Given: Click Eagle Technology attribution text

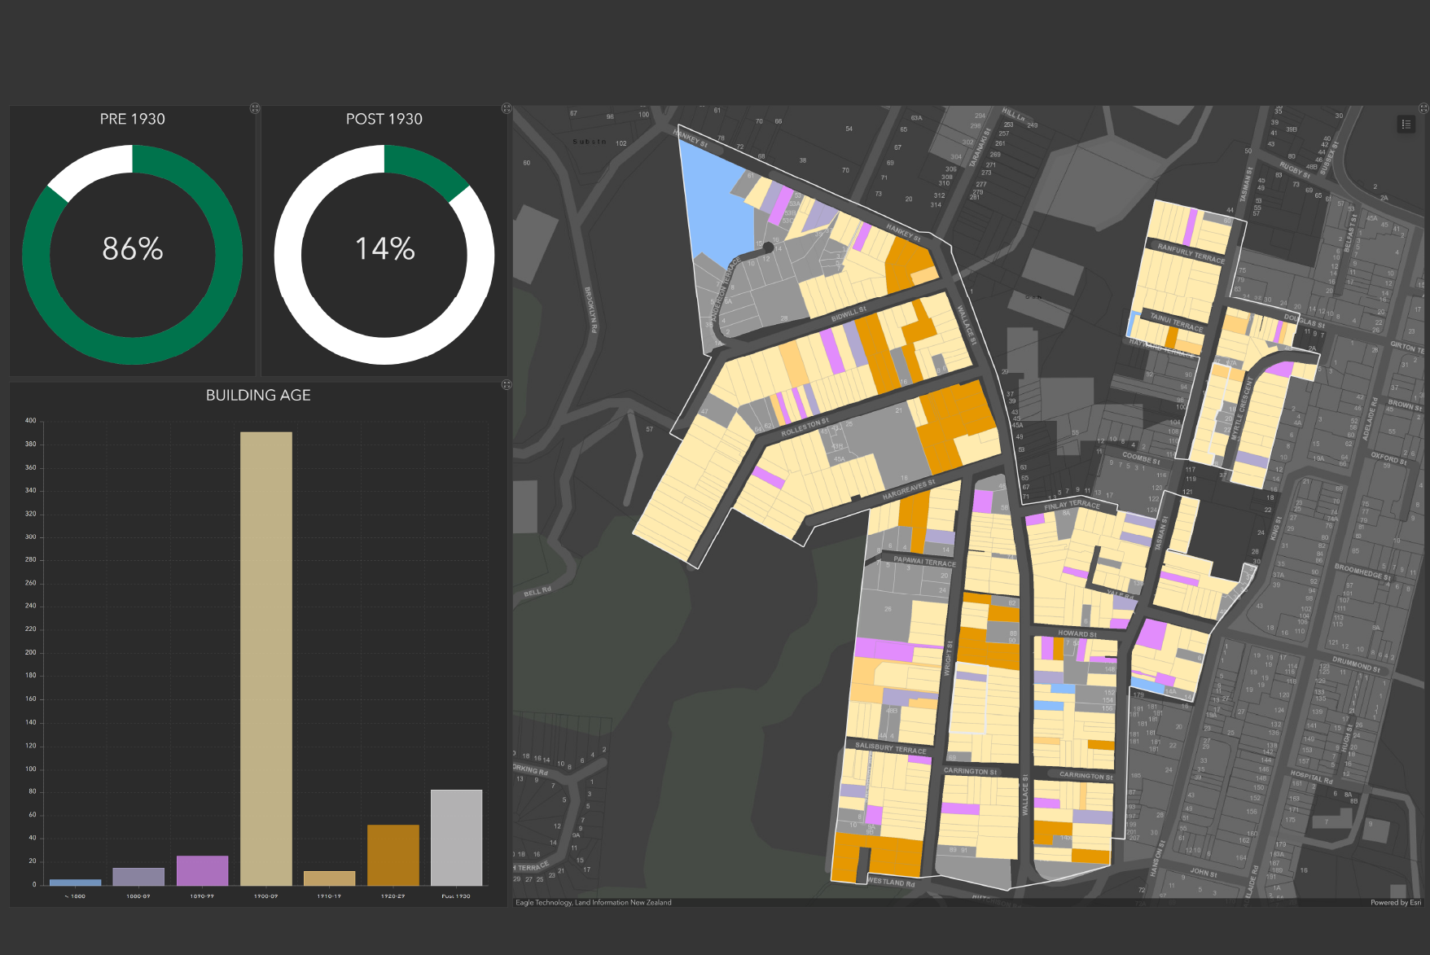Looking at the screenshot, I should [593, 902].
